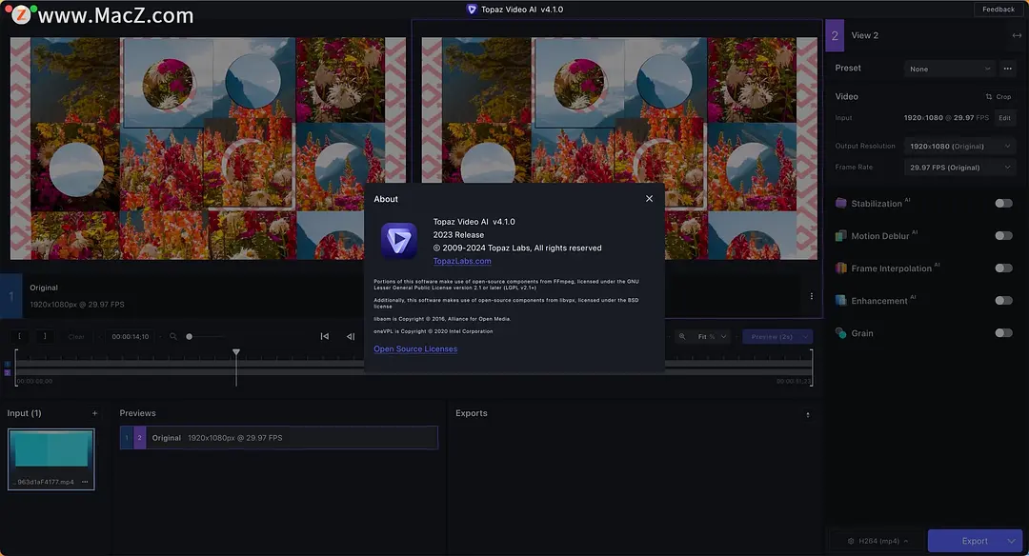Viewport: 1029px width, 556px height.
Task: Click the Feedback button
Action: click(x=999, y=10)
